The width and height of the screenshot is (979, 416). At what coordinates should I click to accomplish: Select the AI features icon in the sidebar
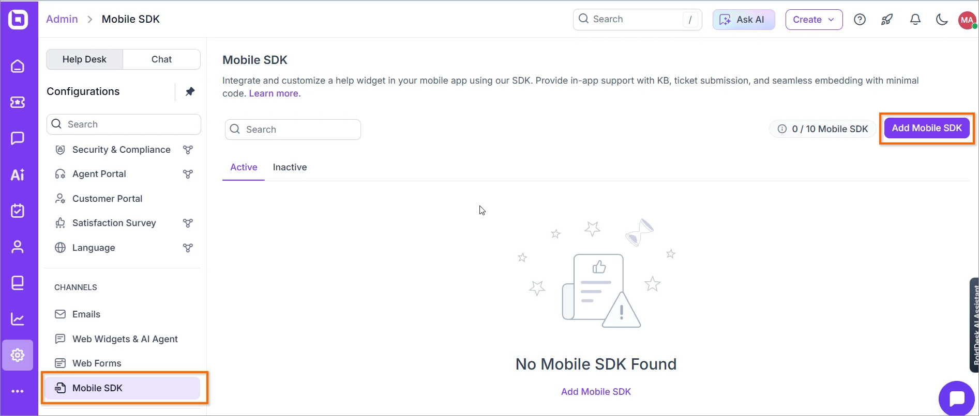coord(18,174)
